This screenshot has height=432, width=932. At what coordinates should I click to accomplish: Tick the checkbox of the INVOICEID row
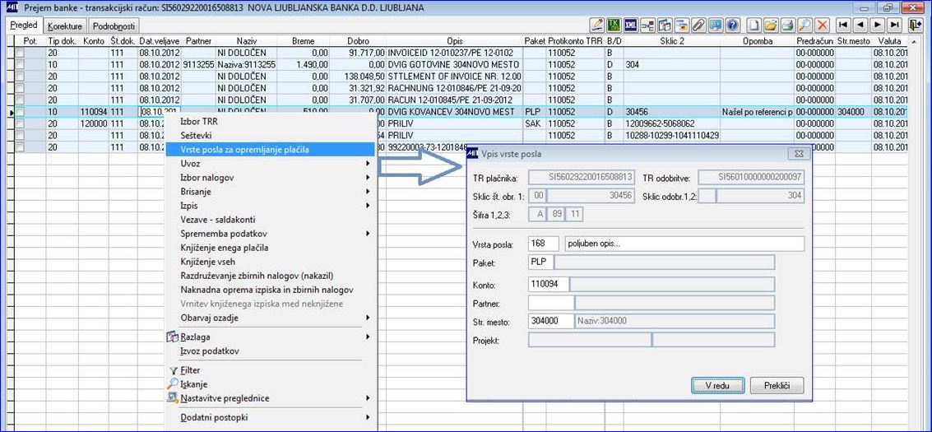(21, 53)
